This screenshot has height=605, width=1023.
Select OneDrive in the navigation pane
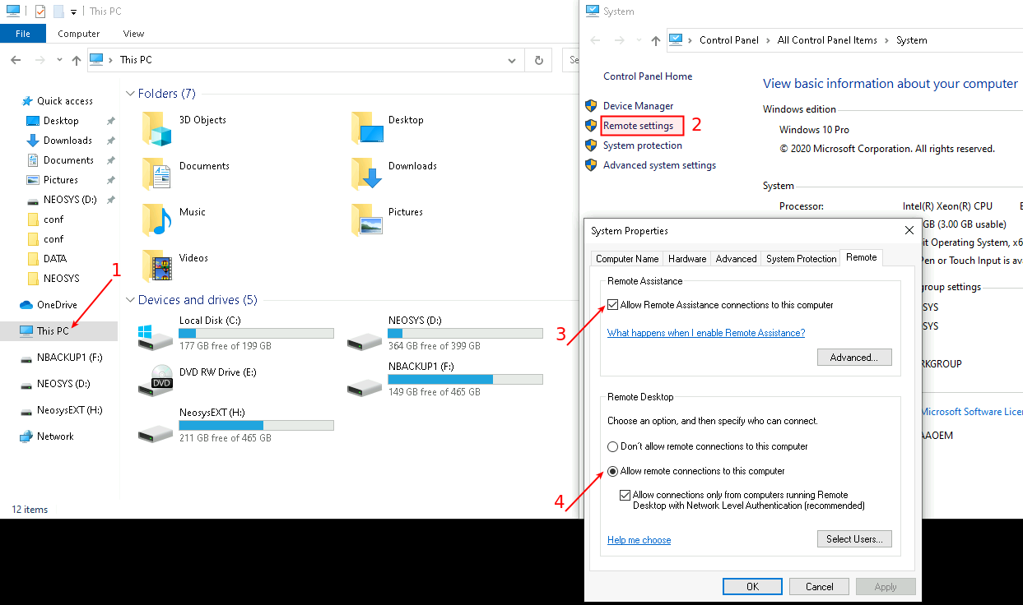[57, 305]
